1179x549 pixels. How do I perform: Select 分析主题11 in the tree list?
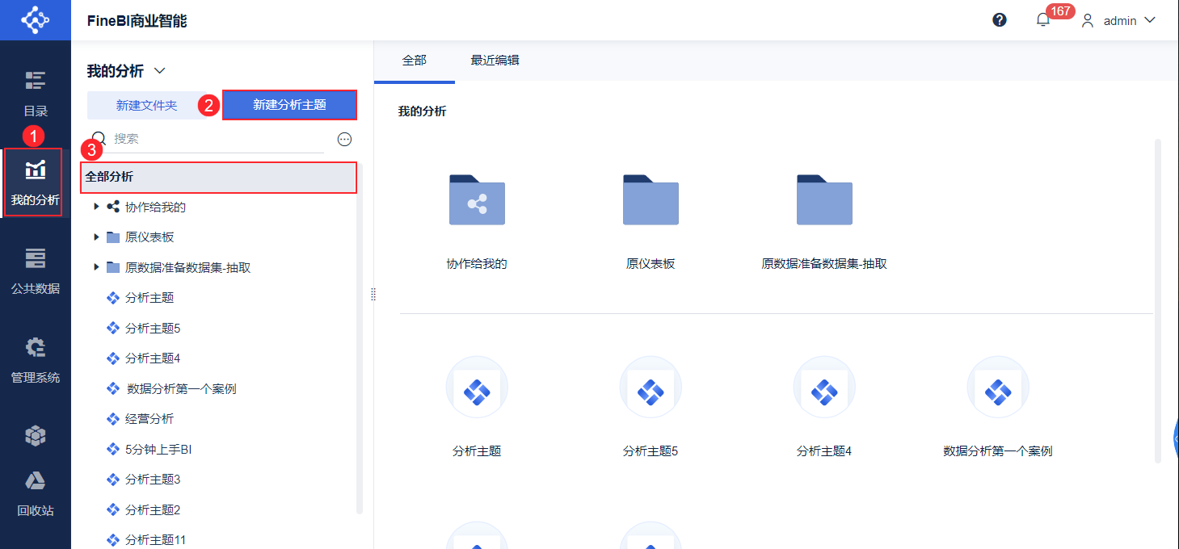tap(156, 540)
